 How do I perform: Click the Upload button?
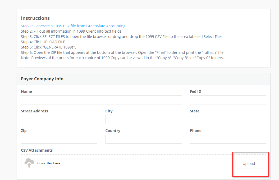[249, 163]
